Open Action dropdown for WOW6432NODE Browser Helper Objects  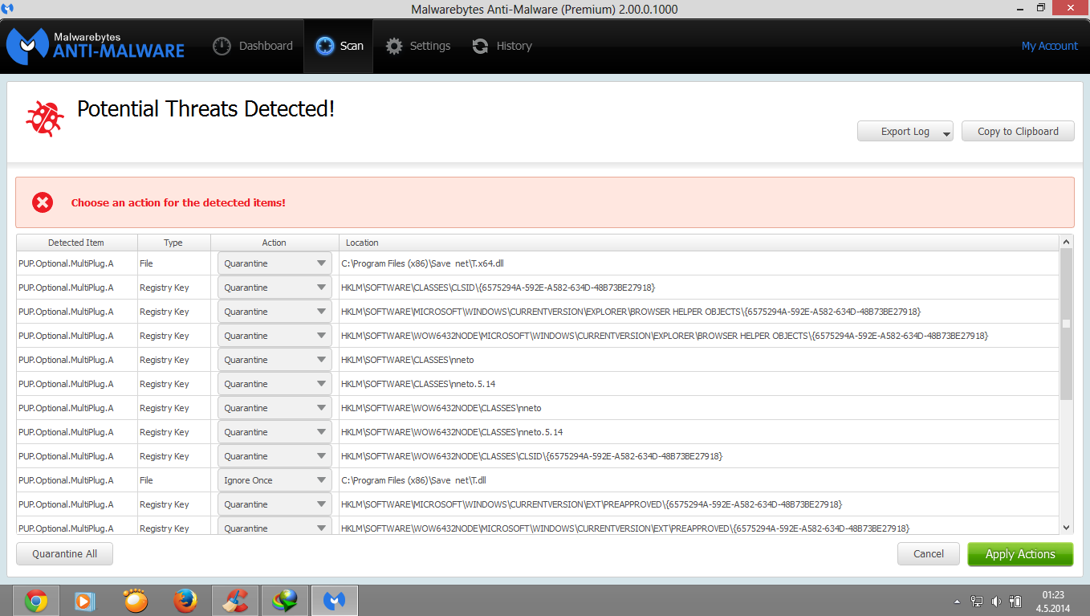click(275, 336)
